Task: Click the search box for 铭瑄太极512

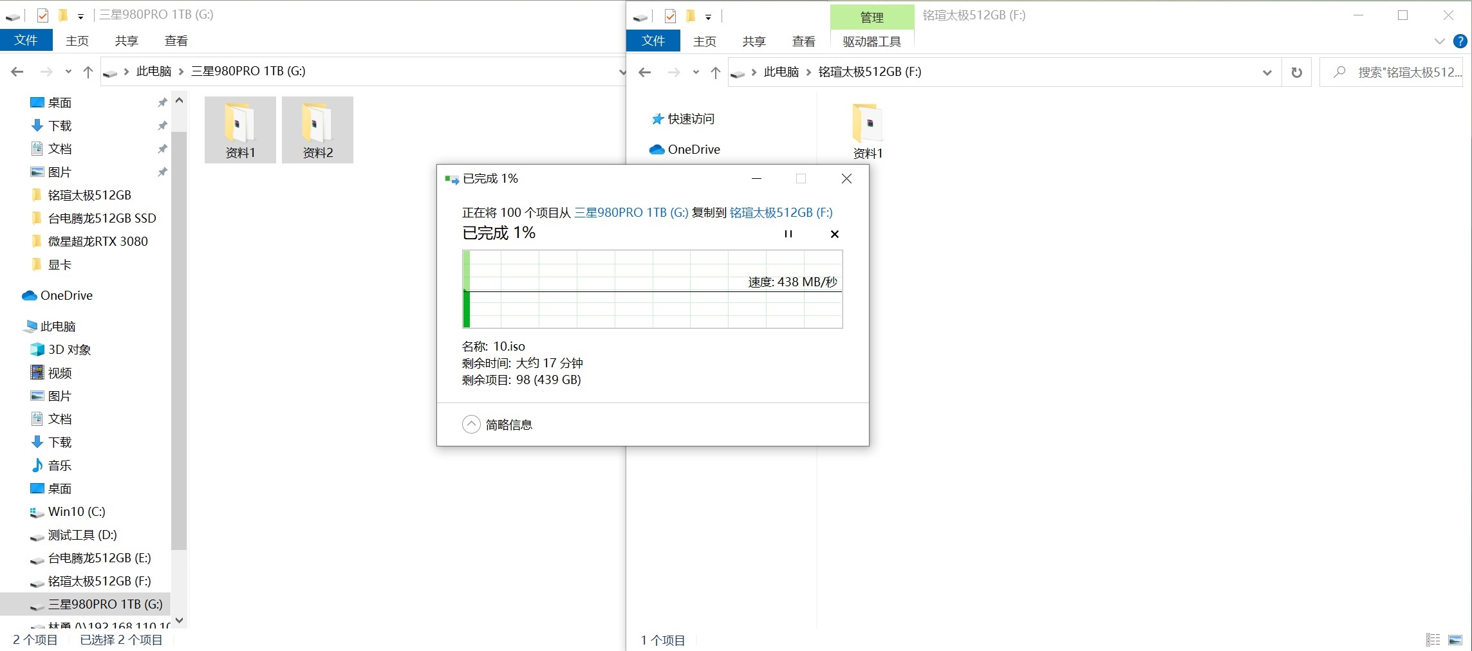Action: click(x=1391, y=72)
